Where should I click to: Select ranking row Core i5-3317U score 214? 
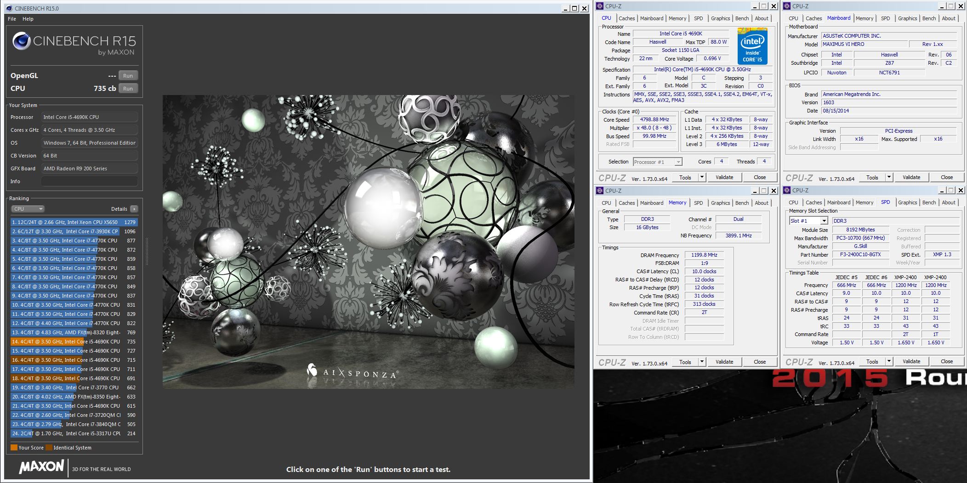(74, 433)
